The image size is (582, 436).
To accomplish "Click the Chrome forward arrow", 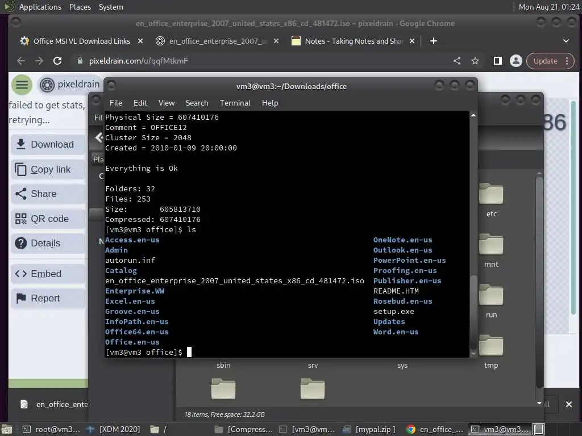I will [39, 61].
